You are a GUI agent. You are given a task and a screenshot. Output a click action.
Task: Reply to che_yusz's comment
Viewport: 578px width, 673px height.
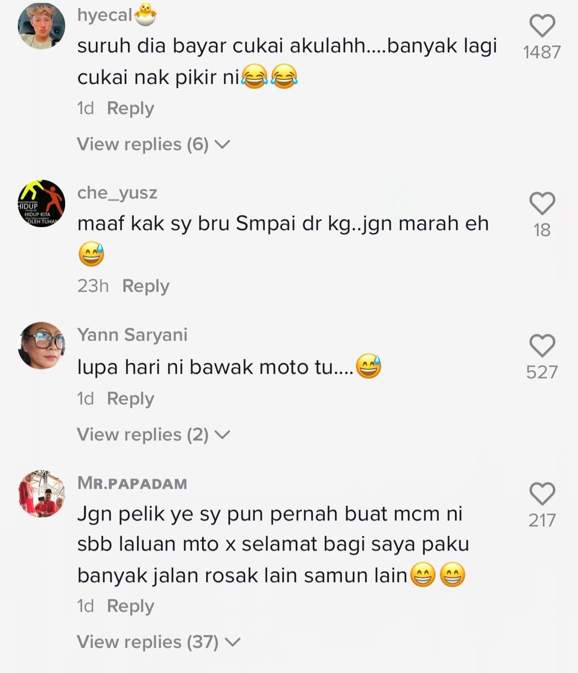click(146, 286)
